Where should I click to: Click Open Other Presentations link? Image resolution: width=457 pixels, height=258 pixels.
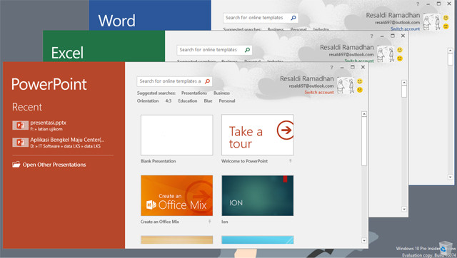54,165
